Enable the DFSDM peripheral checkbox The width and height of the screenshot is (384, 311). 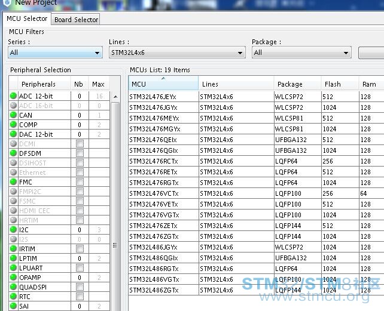[80, 153]
